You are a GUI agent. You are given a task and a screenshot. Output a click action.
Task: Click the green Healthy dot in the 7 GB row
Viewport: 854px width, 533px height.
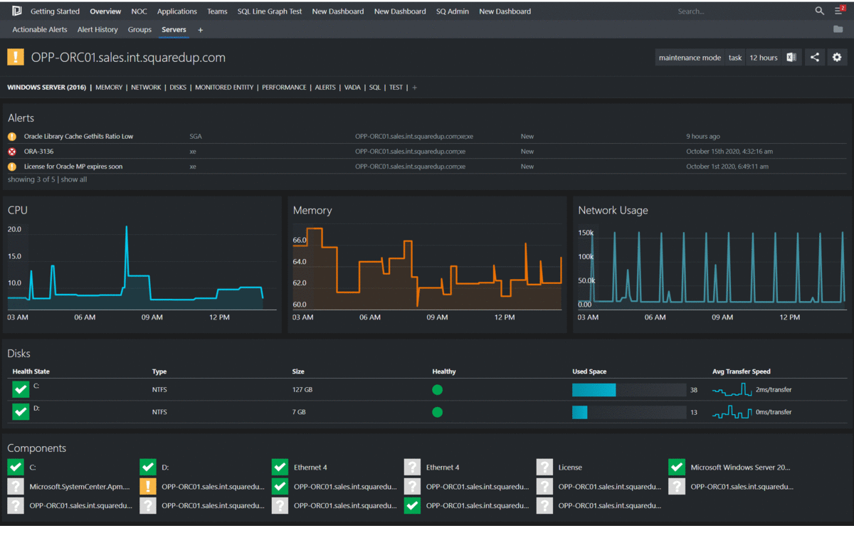point(438,412)
